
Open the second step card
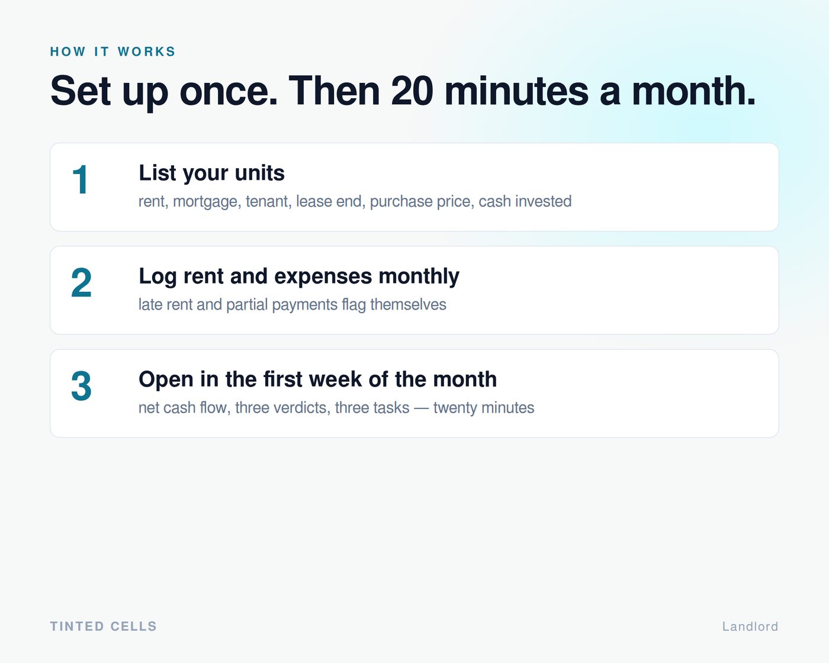click(x=414, y=290)
